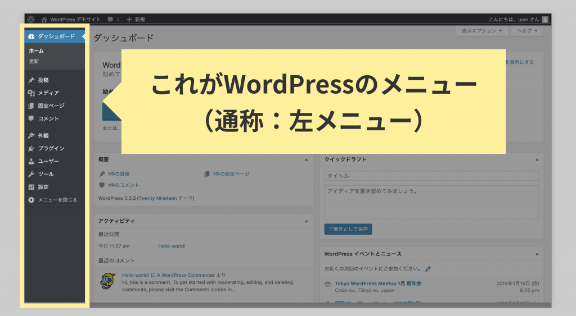Click the pin icon beside 1件の投稿
Screen dimensions: 576x316
[x=102, y=174]
